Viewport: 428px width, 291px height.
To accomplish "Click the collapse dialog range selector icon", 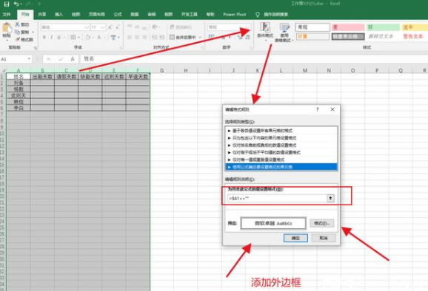I will [x=330, y=198].
